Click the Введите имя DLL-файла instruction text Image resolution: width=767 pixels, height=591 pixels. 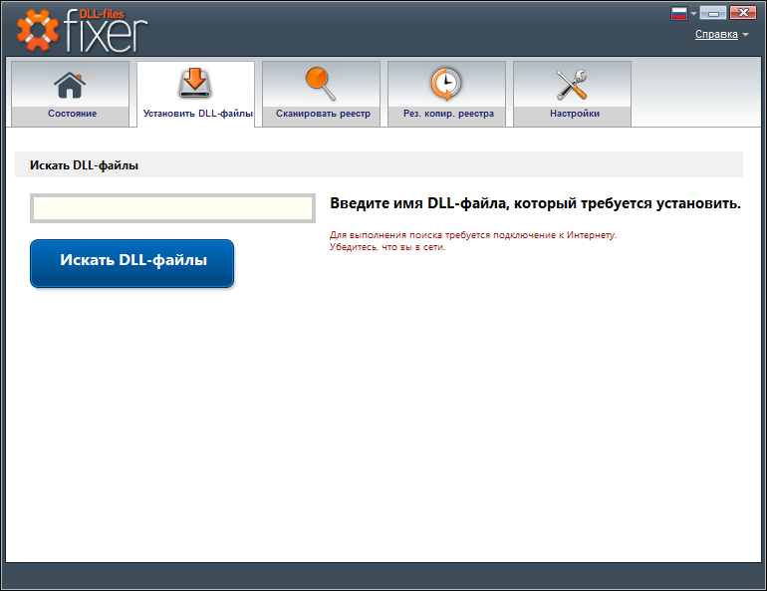535,203
